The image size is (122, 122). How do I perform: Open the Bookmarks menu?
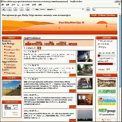tap(26, 5)
